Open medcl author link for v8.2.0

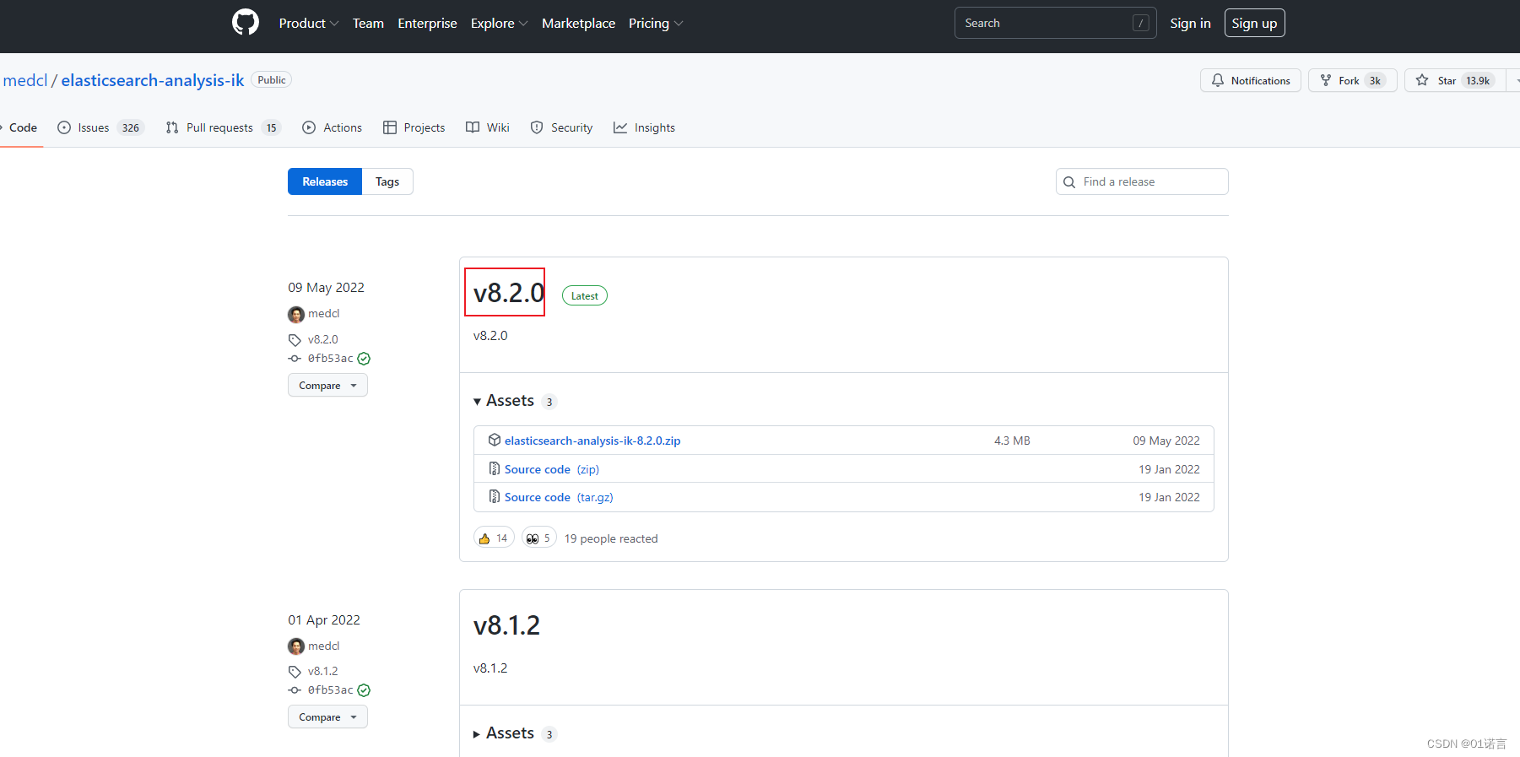coord(323,313)
